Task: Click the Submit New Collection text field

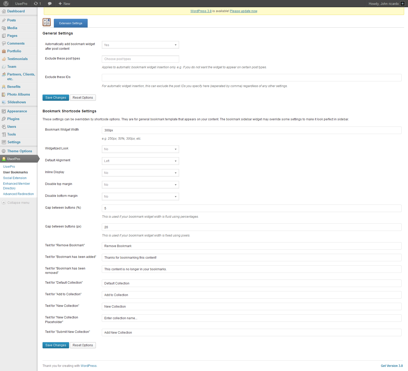Action: [x=252, y=333]
